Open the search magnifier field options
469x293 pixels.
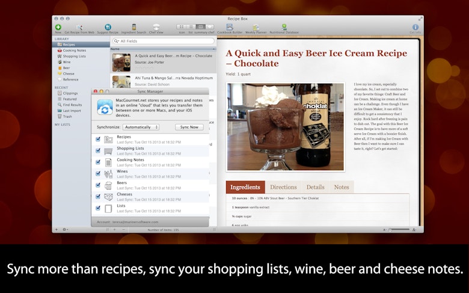point(117,41)
